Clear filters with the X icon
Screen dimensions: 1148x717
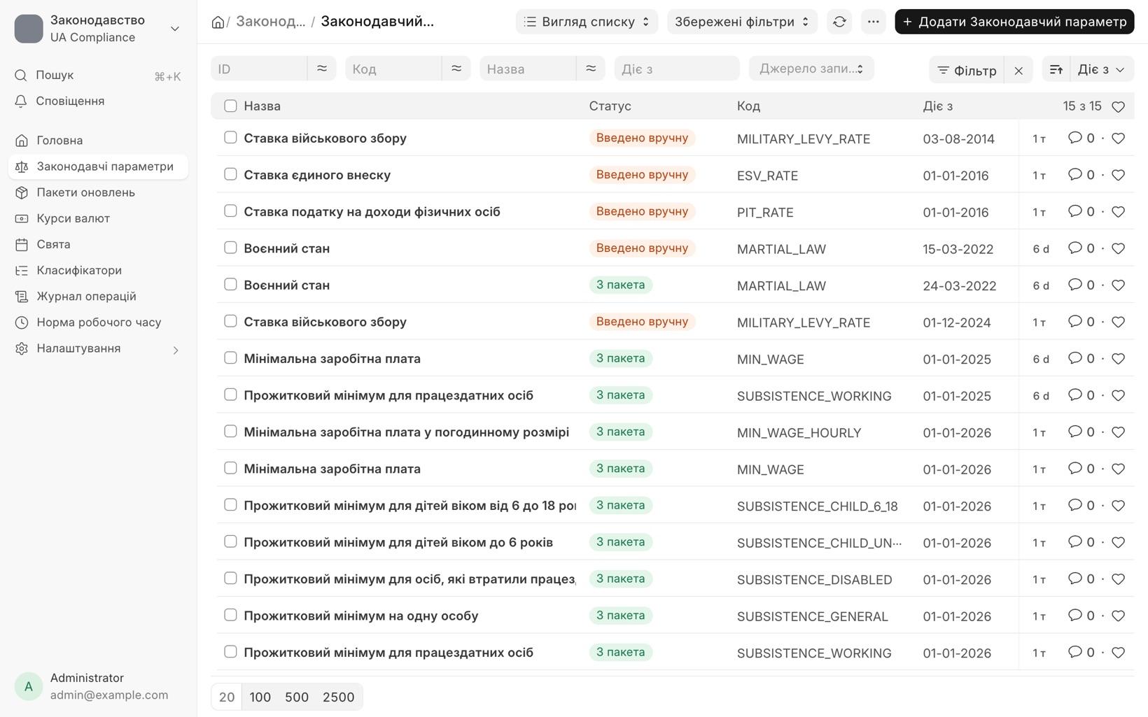click(1018, 70)
